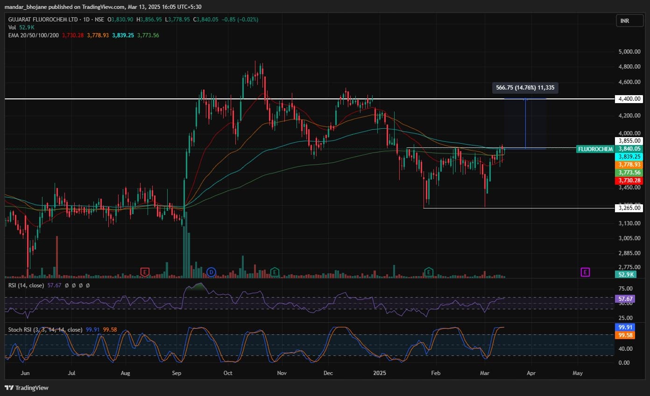Click the orange 3,778.93 EMA axis label
Screen dimensions: 650x396
pos(630,165)
